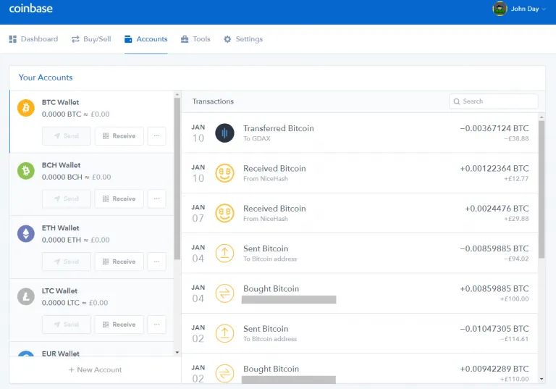Open the Buy/Sell tab
This screenshot has width=556, height=389.
pos(91,39)
